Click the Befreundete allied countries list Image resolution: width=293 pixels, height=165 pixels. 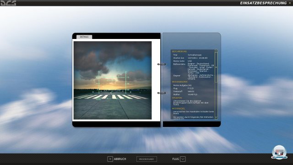coord(201,68)
